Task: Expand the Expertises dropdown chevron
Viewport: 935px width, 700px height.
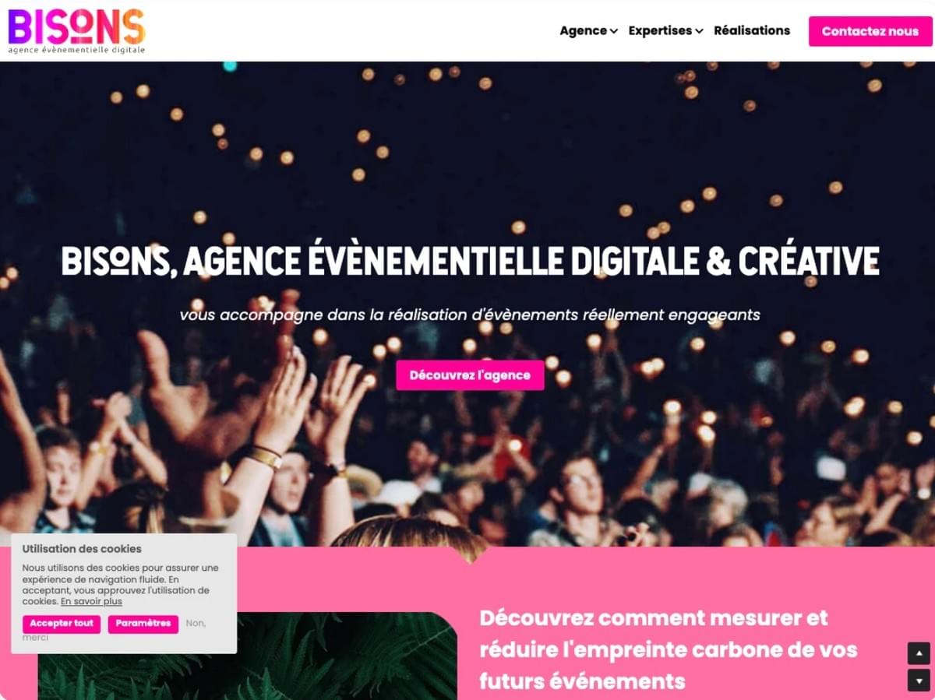Action: point(699,31)
